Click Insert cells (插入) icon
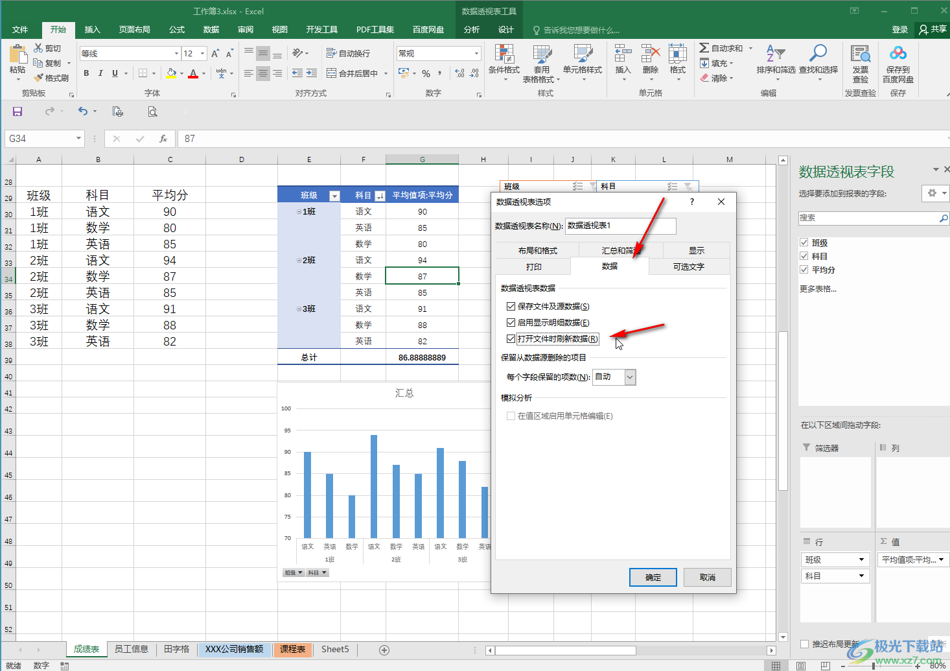Image resolution: width=950 pixels, height=671 pixels. pyautogui.click(x=623, y=54)
